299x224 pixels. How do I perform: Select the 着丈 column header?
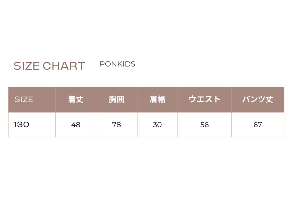coord(76,99)
